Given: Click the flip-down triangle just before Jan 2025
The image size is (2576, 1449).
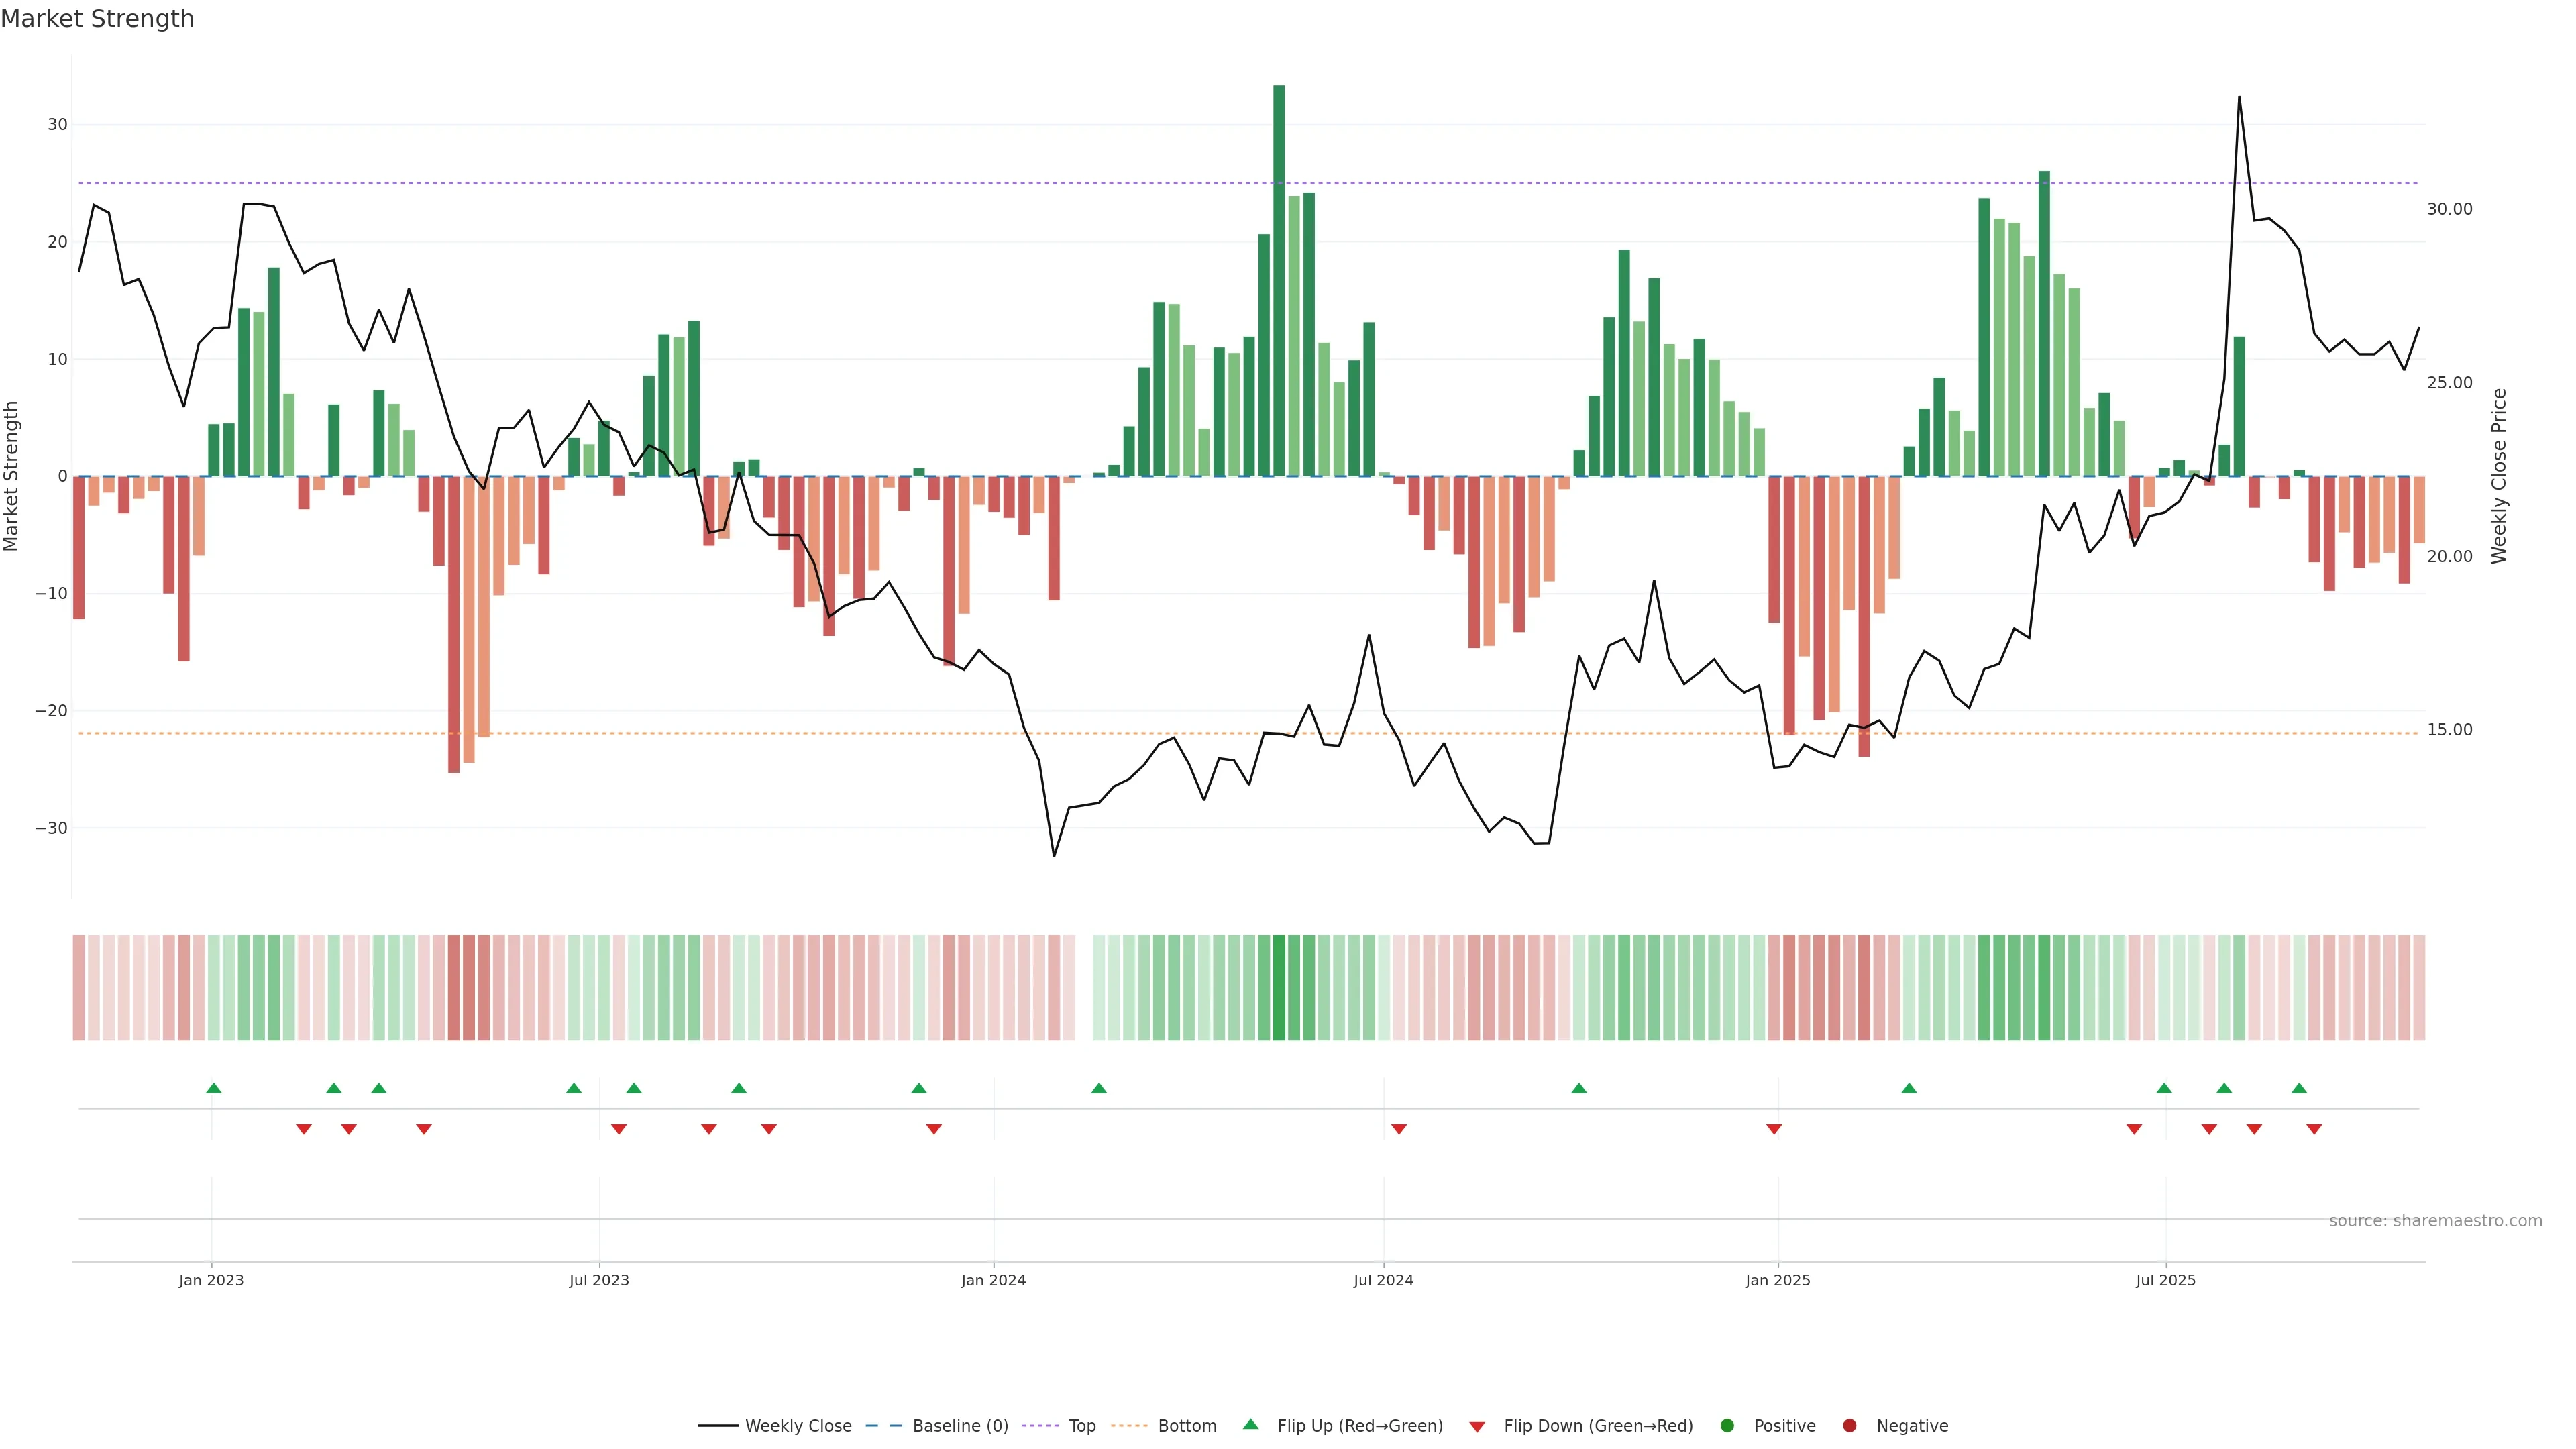Looking at the screenshot, I should pyautogui.click(x=1774, y=1129).
